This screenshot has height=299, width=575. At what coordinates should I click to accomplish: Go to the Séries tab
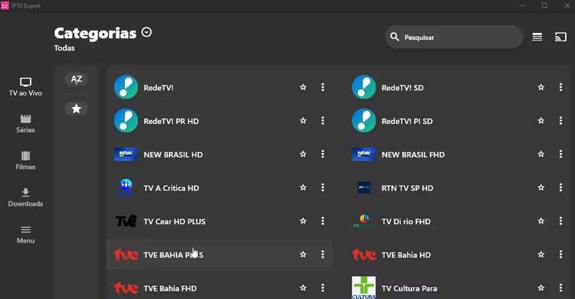coord(26,124)
